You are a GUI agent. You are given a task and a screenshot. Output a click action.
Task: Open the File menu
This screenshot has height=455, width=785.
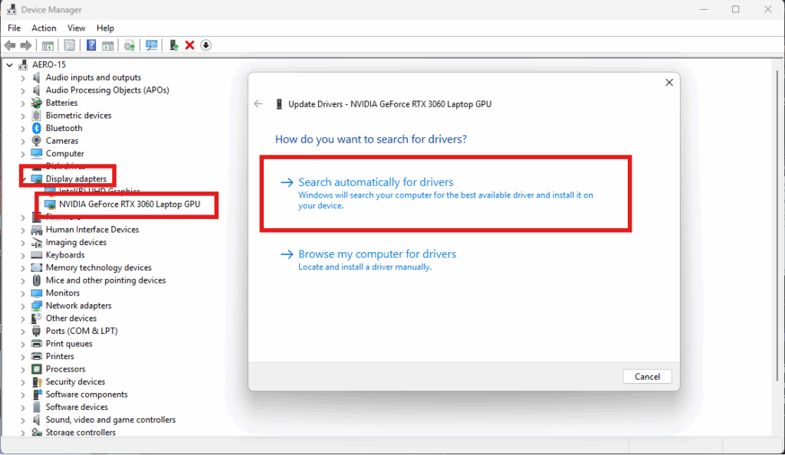click(14, 28)
